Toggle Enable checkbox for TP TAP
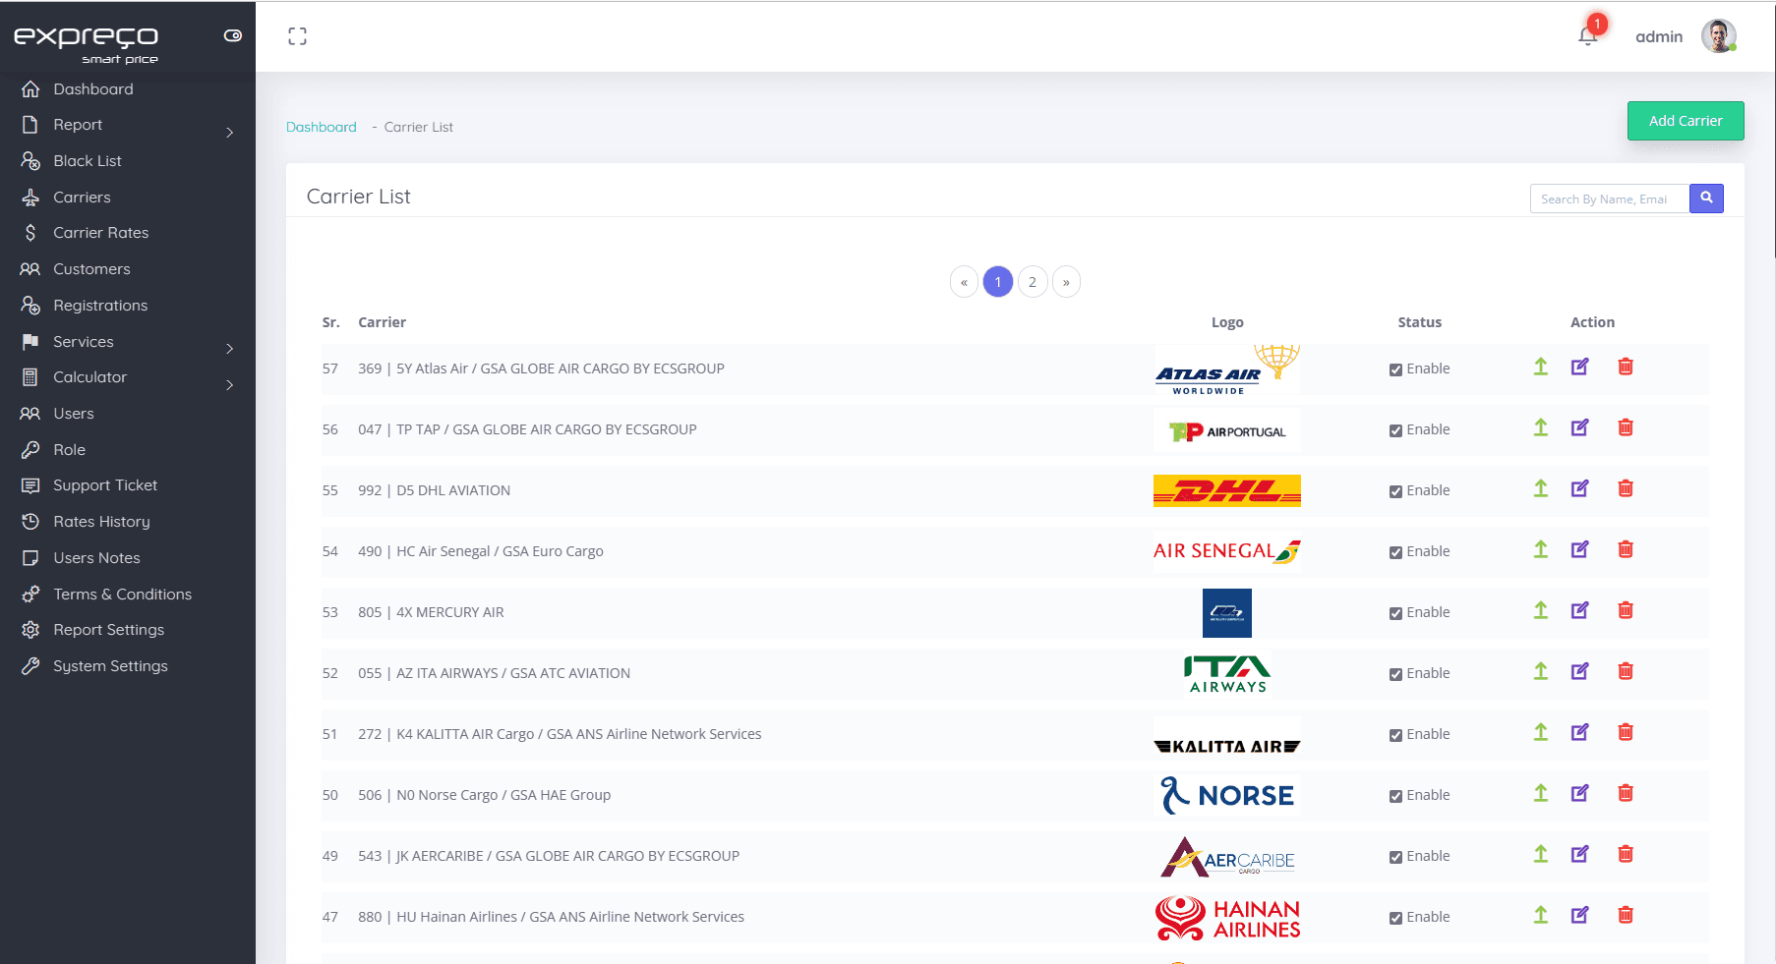Viewport: 1776px width, 964px height. click(x=1395, y=430)
